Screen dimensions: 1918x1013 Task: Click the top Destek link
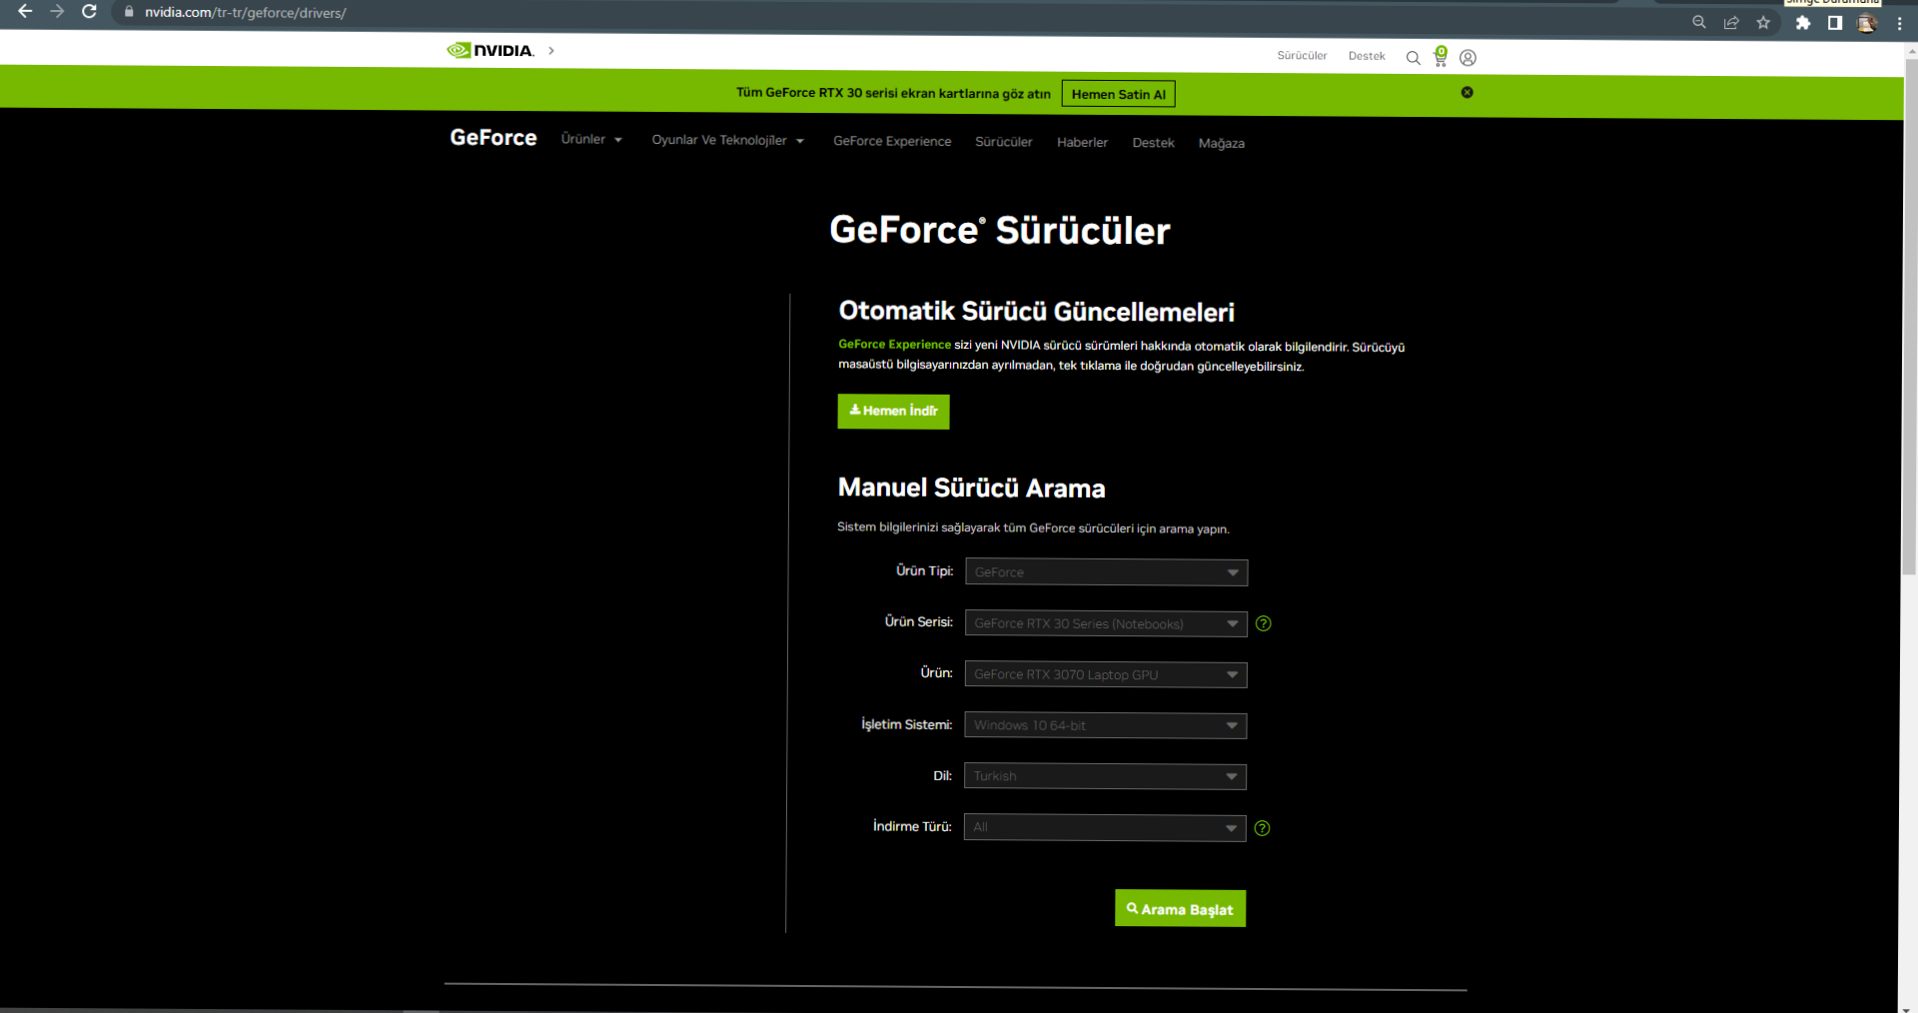pyautogui.click(x=1367, y=56)
